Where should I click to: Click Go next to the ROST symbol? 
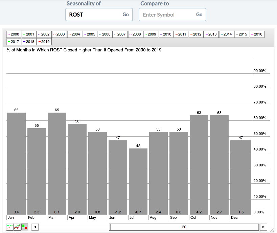click(125, 15)
